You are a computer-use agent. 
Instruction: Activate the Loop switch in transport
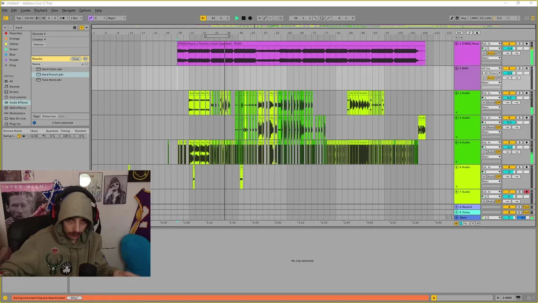tap(322, 18)
